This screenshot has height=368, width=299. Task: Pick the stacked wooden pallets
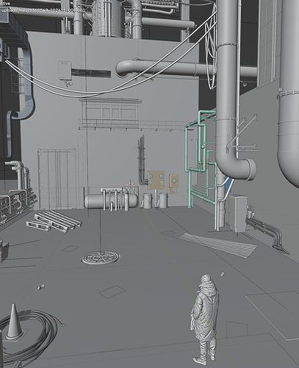(54, 222)
